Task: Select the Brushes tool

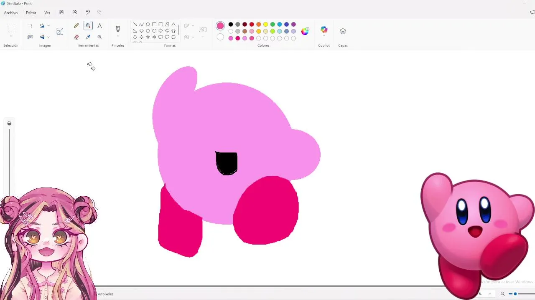Action: pyautogui.click(x=118, y=29)
